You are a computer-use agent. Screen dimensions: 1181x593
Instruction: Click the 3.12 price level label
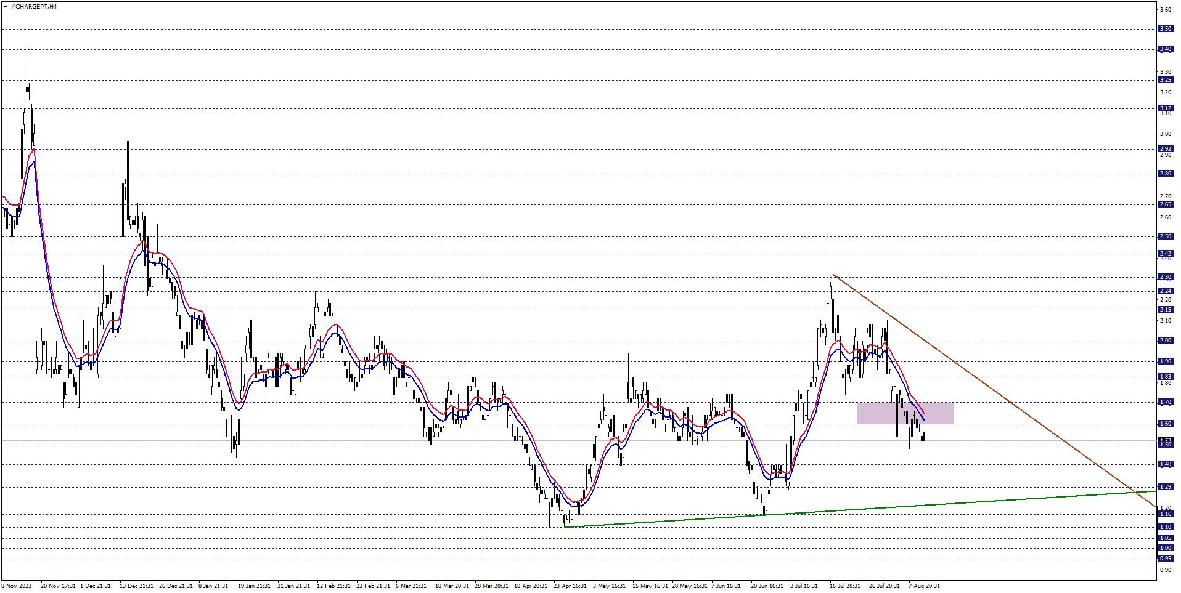click(1166, 108)
